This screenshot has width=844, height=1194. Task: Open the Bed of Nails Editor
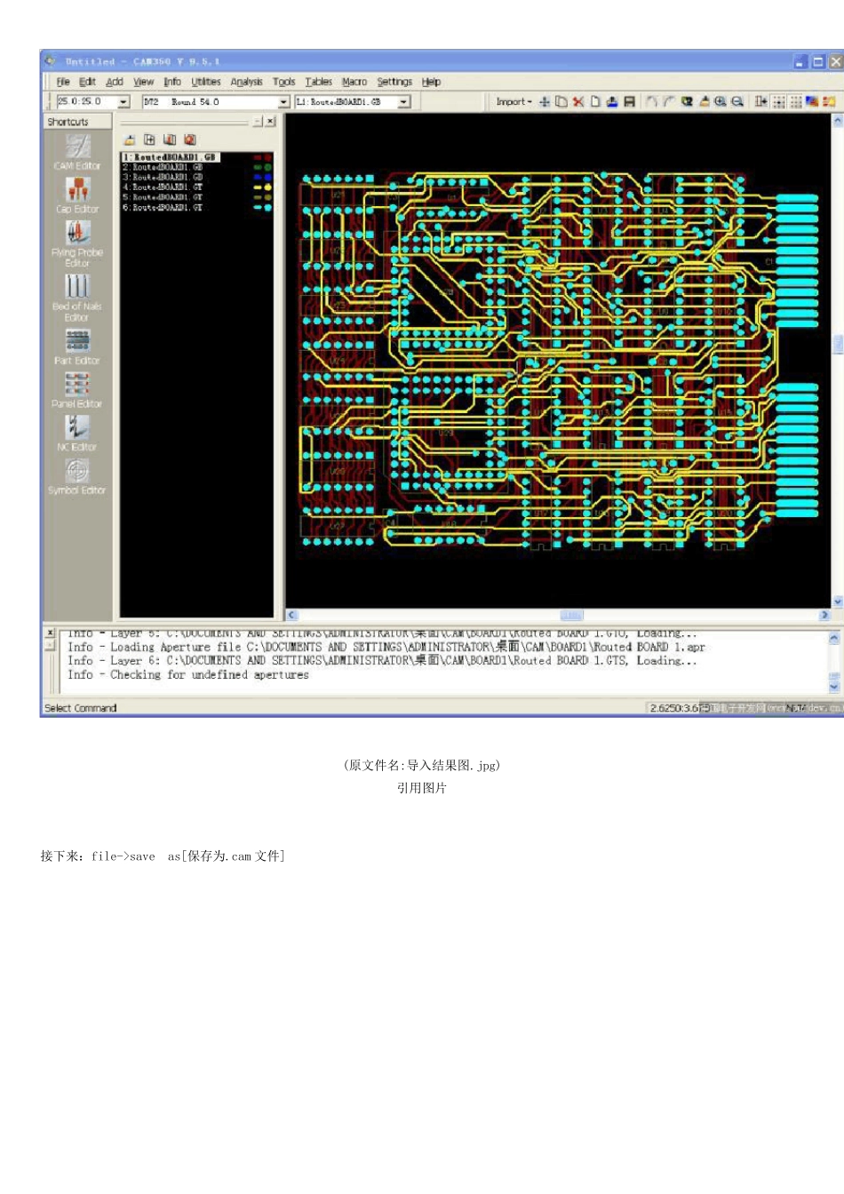tap(77, 298)
